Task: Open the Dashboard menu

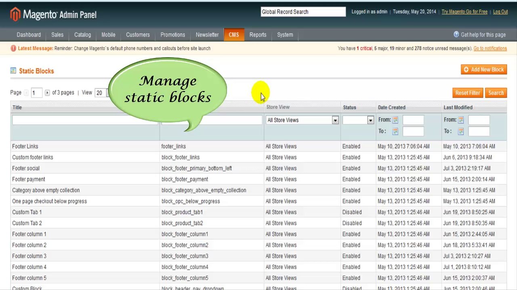Action: pyautogui.click(x=29, y=35)
